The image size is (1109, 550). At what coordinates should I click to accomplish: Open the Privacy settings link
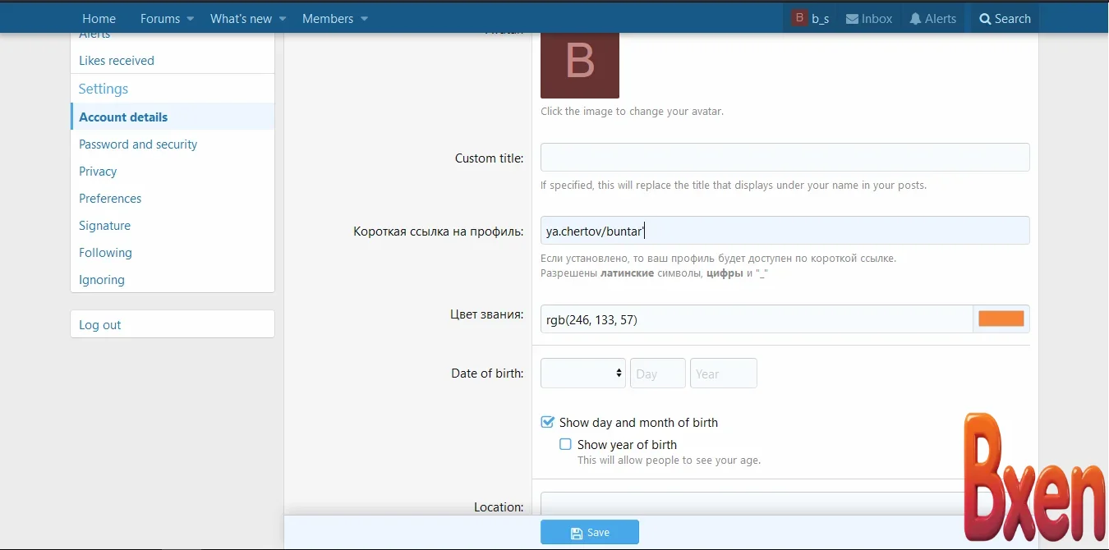[x=98, y=172]
